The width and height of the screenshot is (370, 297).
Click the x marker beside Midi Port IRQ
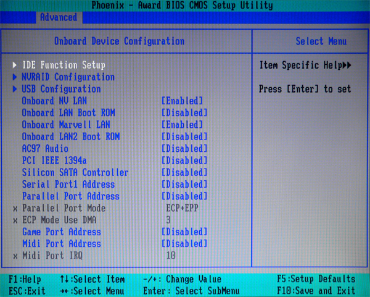tap(15, 256)
